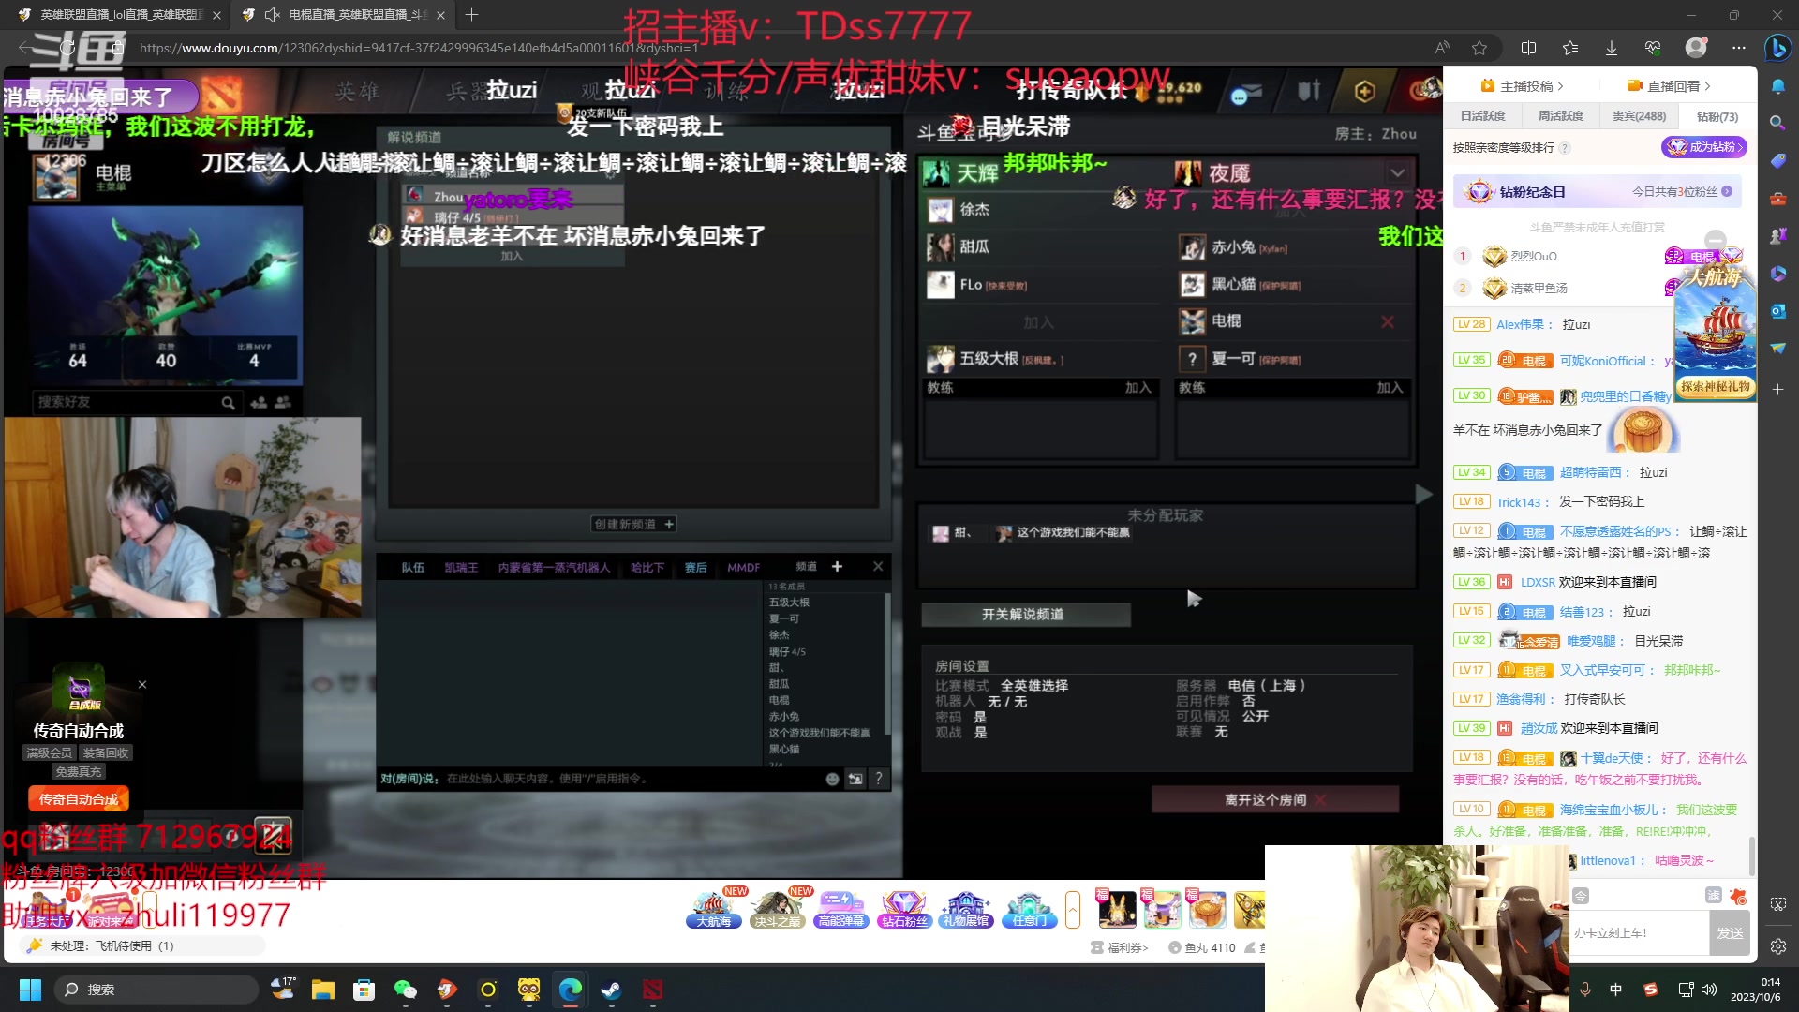The width and height of the screenshot is (1799, 1012).
Task: Switch to the 钻粉(73) tab
Action: pos(1717,116)
